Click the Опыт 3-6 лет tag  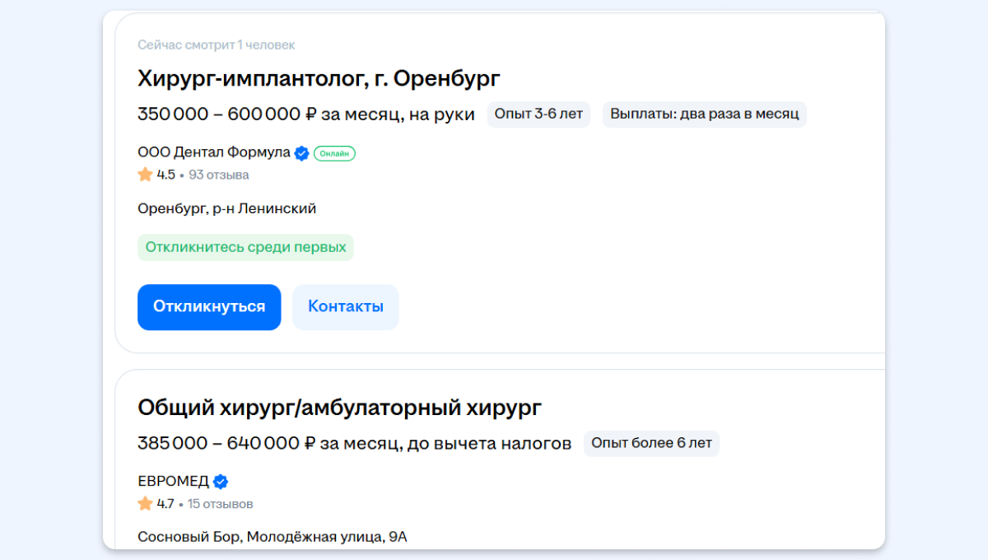tap(538, 114)
